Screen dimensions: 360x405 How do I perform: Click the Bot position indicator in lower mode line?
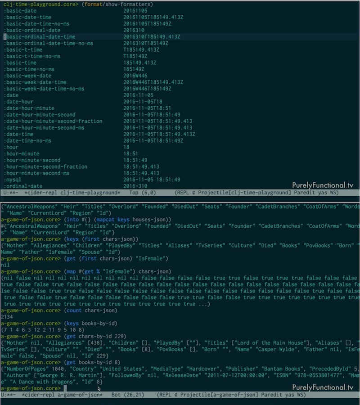coord(115,395)
